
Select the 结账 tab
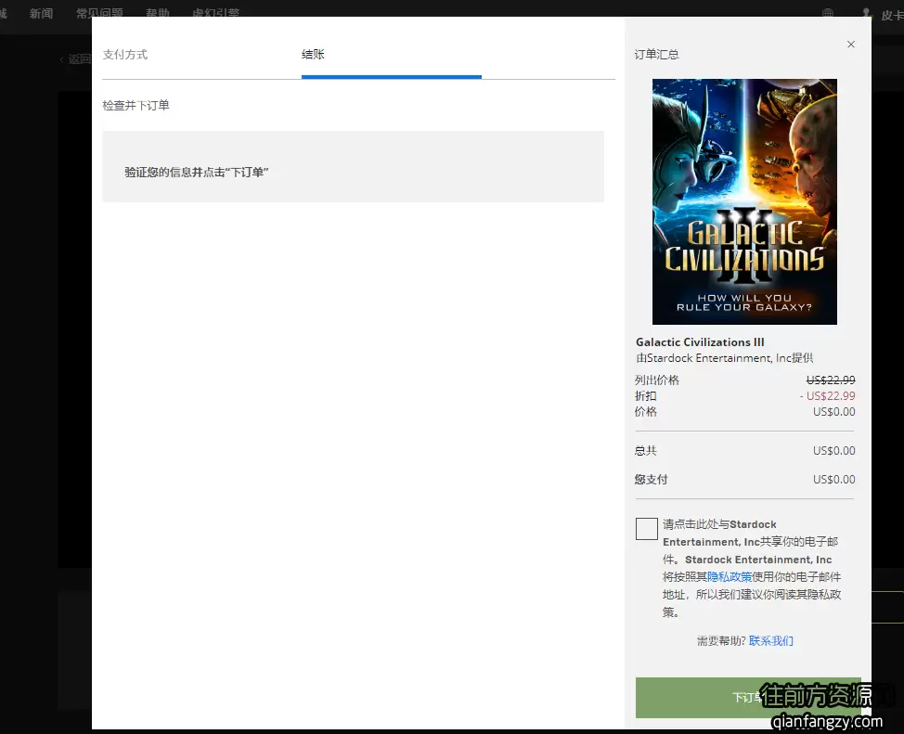click(313, 55)
